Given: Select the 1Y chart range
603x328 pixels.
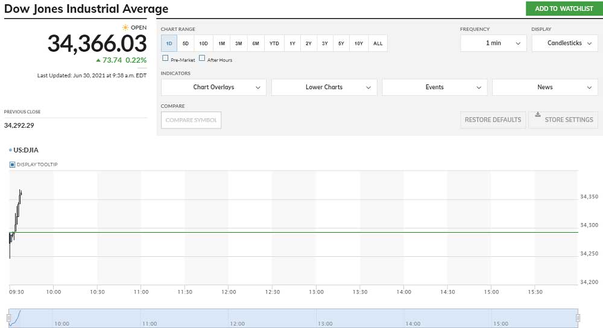Looking at the screenshot, I should (292, 43).
